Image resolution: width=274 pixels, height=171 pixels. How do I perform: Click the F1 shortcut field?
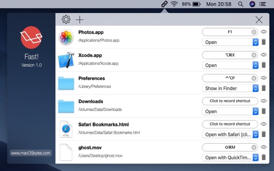[230, 32]
